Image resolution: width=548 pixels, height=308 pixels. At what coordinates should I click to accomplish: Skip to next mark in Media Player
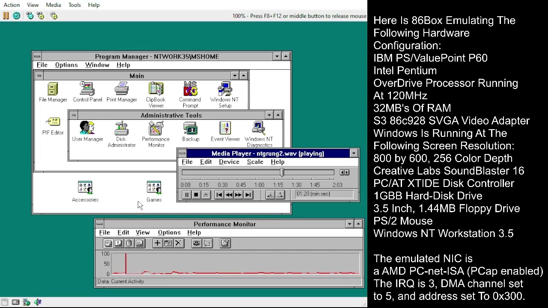pos(248,195)
